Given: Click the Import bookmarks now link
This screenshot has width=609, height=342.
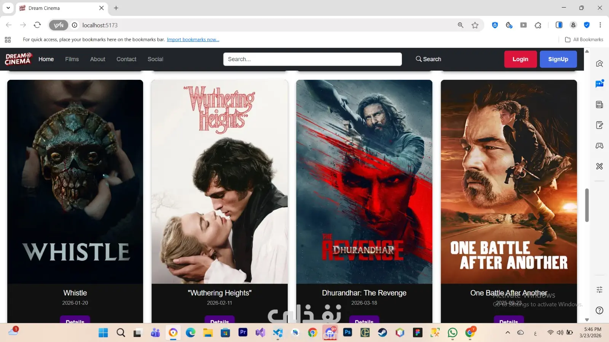Looking at the screenshot, I should [193, 40].
